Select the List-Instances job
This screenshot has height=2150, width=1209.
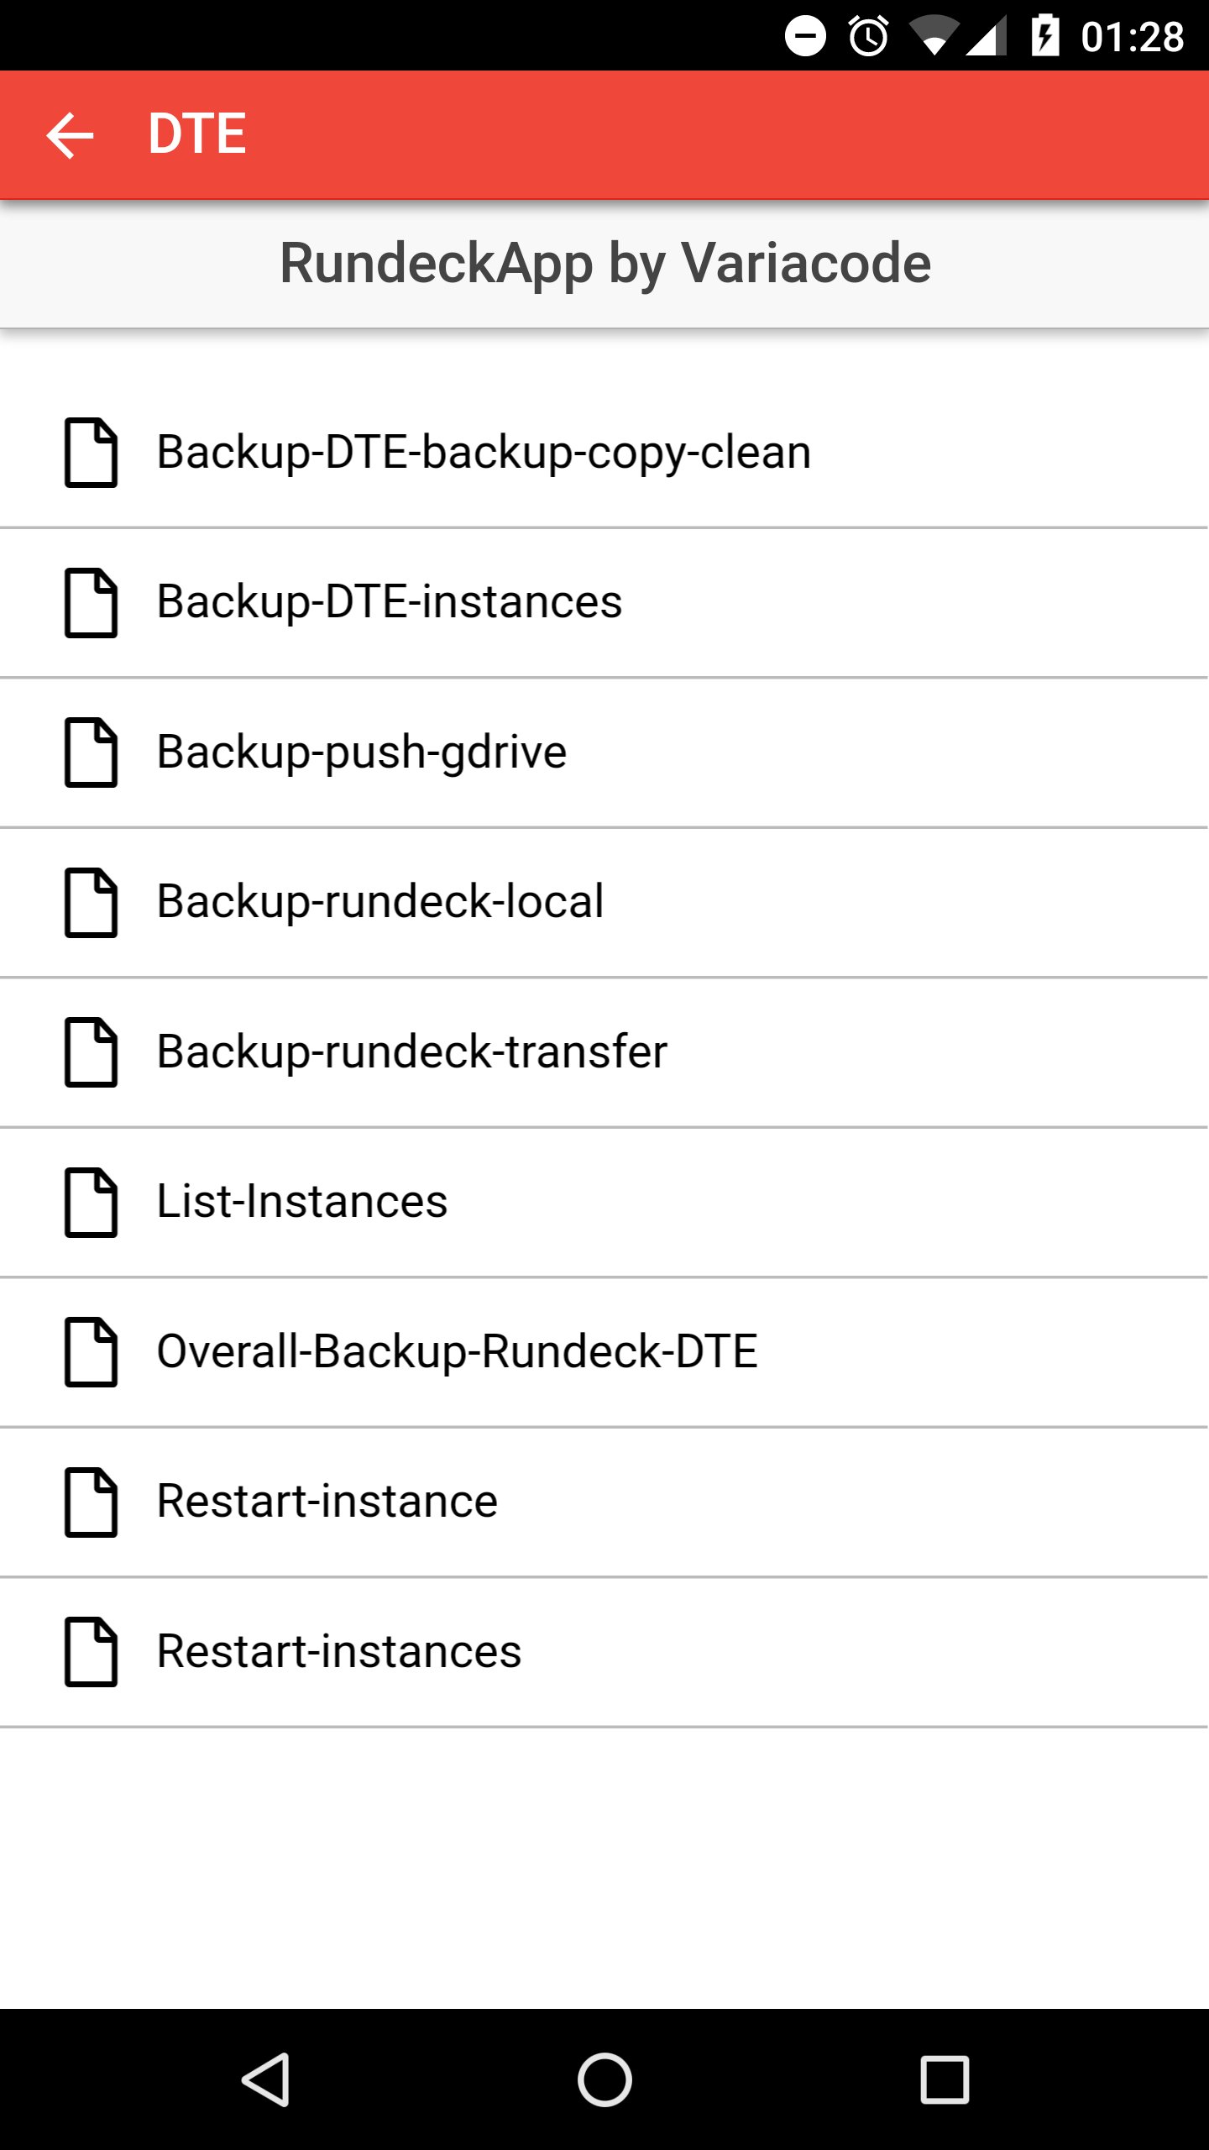click(x=302, y=1202)
